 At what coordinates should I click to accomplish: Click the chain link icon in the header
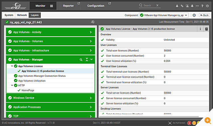182,6
